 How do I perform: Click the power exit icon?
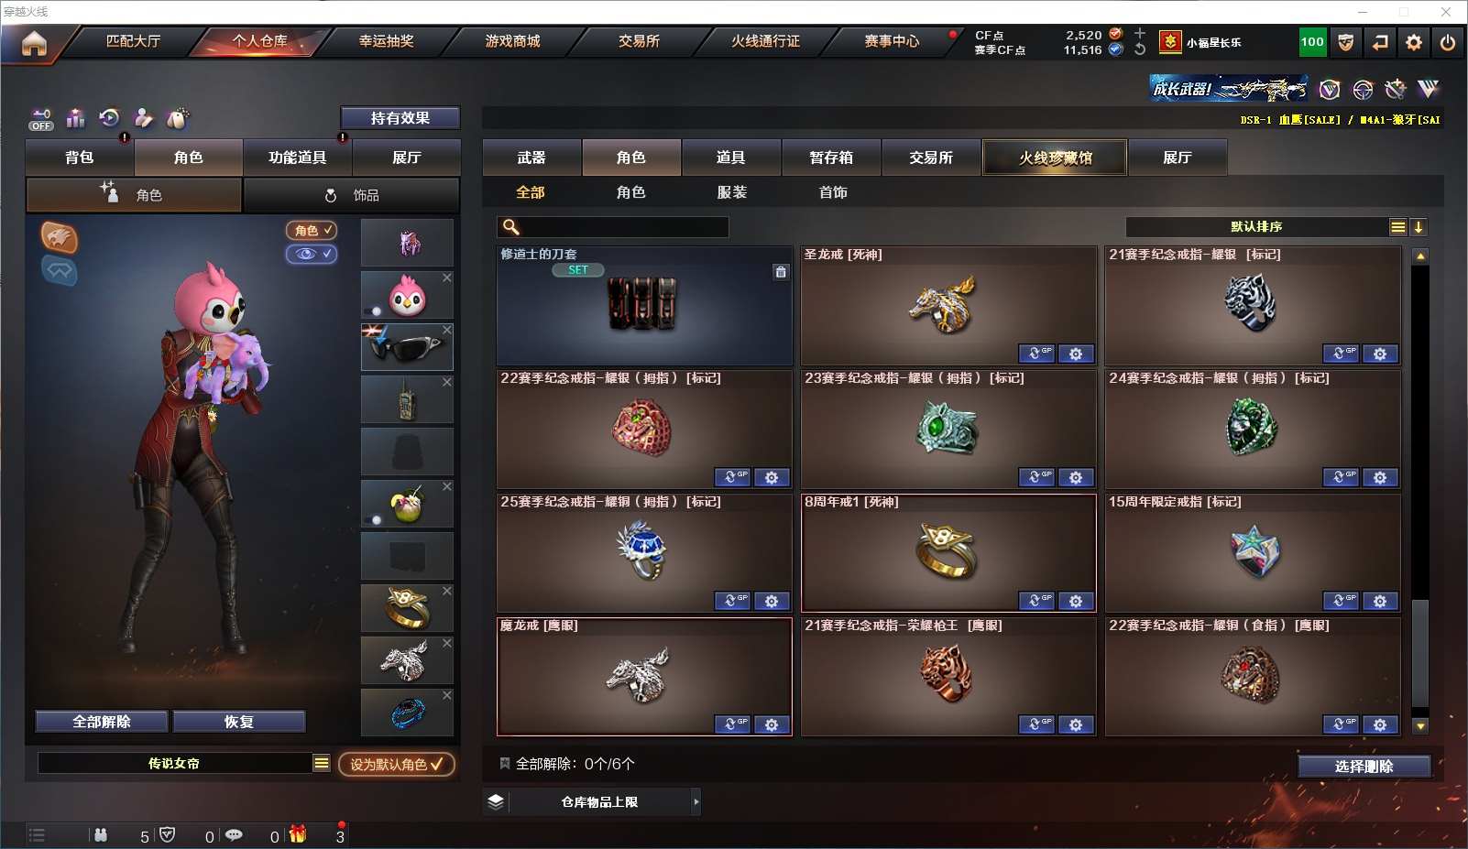pyautogui.click(x=1448, y=42)
